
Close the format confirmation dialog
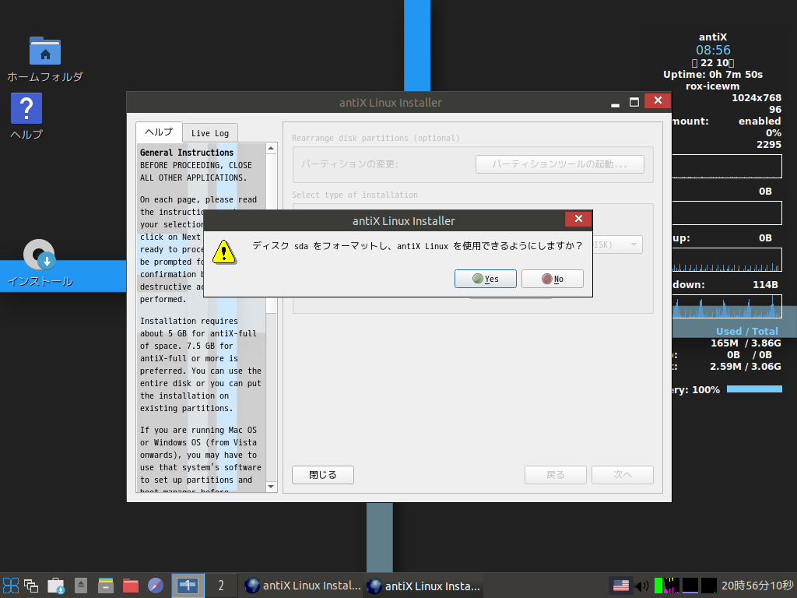[578, 219]
